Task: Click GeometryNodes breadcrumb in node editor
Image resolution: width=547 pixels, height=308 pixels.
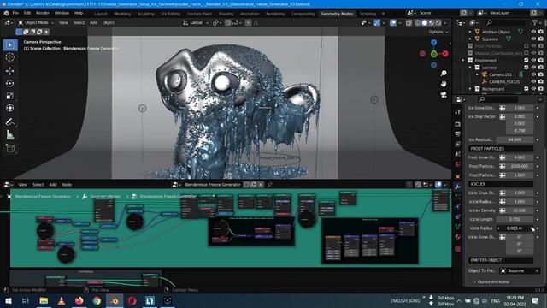Action: [x=105, y=197]
